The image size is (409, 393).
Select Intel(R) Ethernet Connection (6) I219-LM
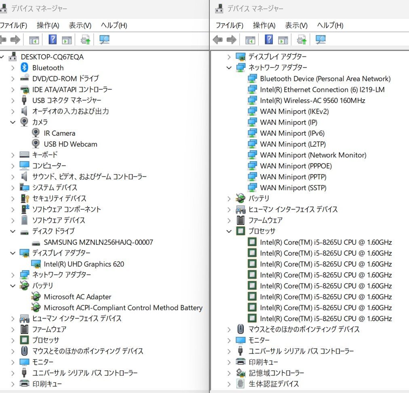click(322, 89)
